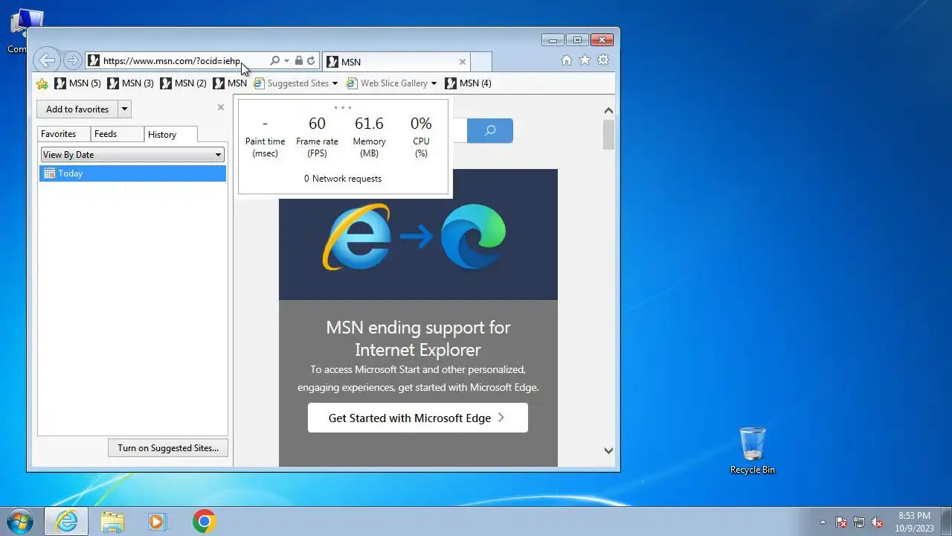
Task: Open the View By Date combo box
Action: pyautogui.click(x=132, y=155)
